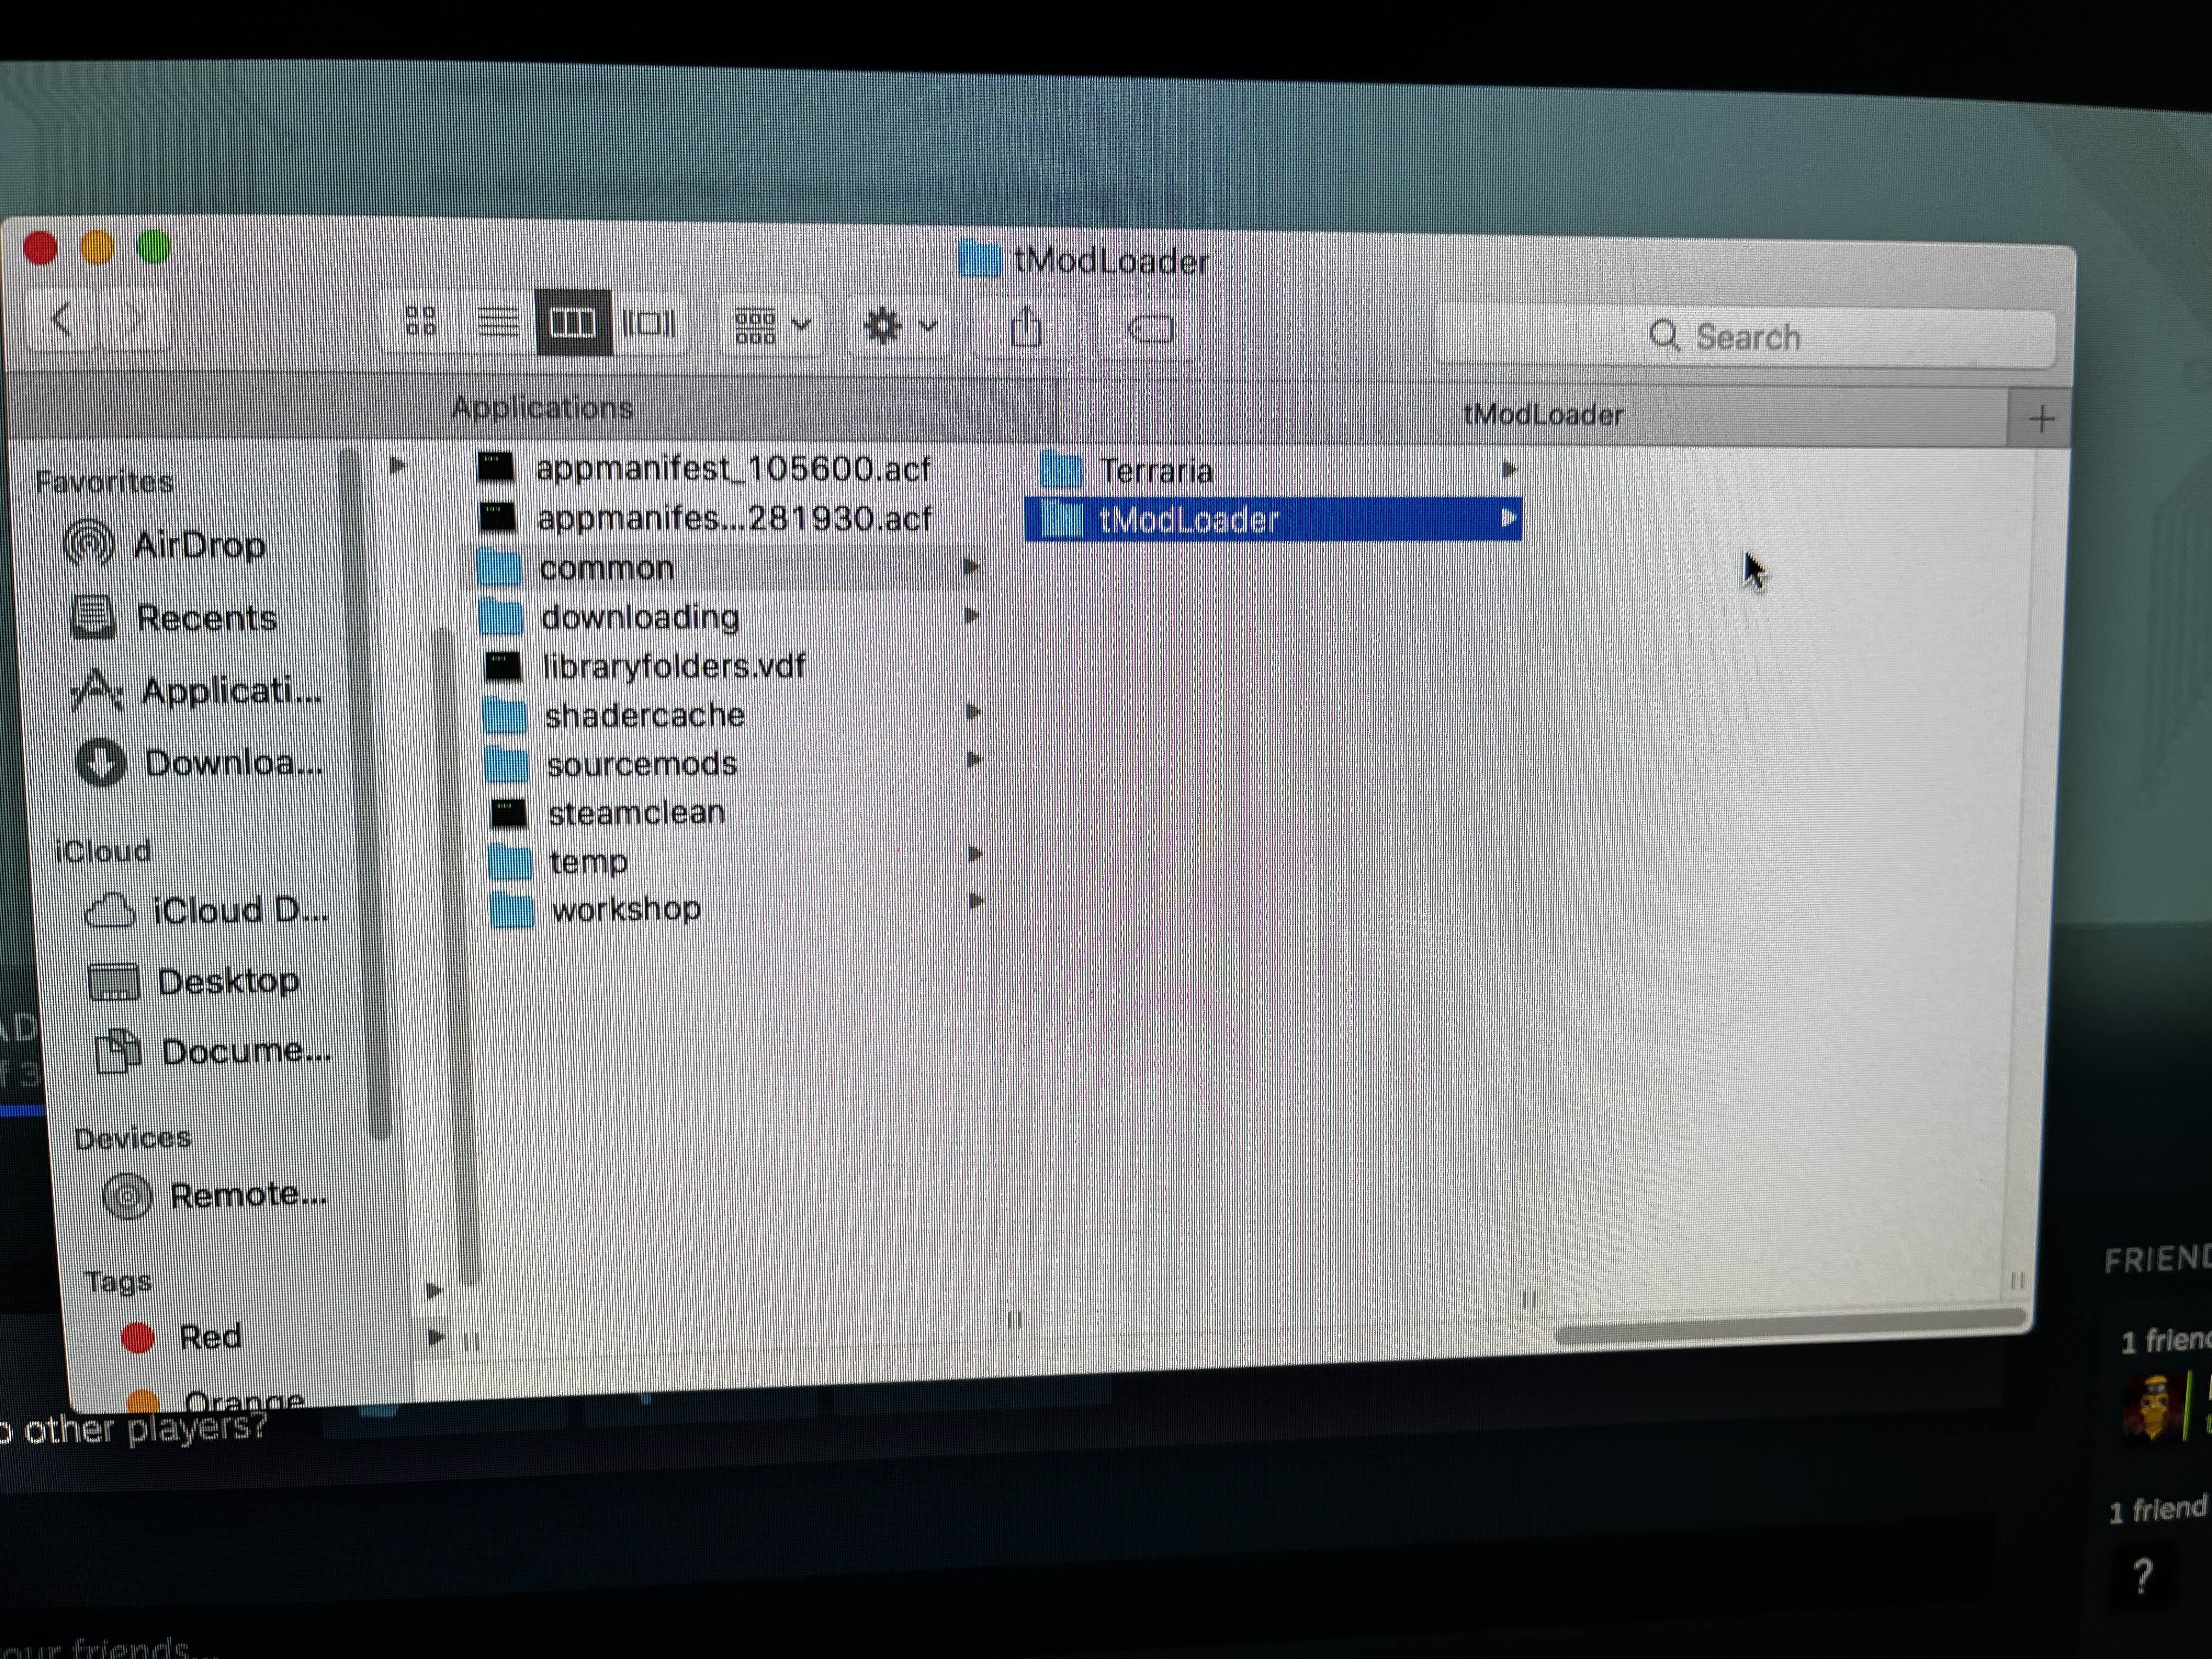Switch to the Applications tab
Screen dimensions: 2212x1659
coord(542,408)
